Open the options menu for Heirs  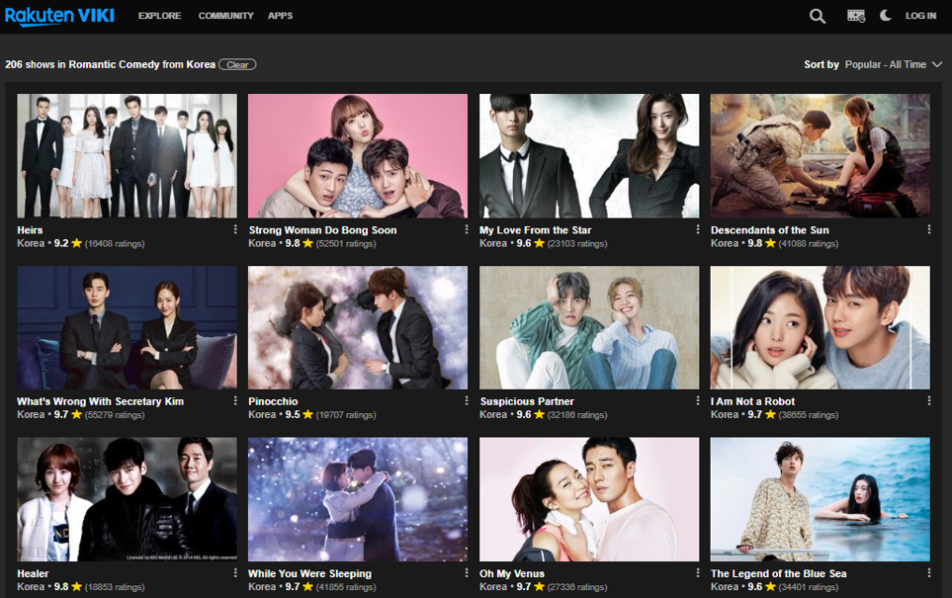pyautogui.click(x=234, y=228)
